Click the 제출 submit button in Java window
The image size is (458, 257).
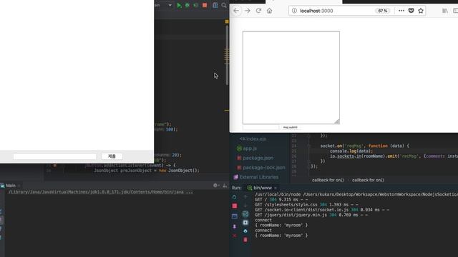tap(112, 156)
